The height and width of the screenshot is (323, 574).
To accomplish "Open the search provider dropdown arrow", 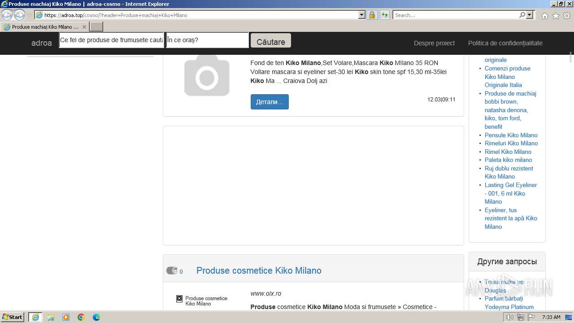I will pyautogui.click(x=530, y=15).
